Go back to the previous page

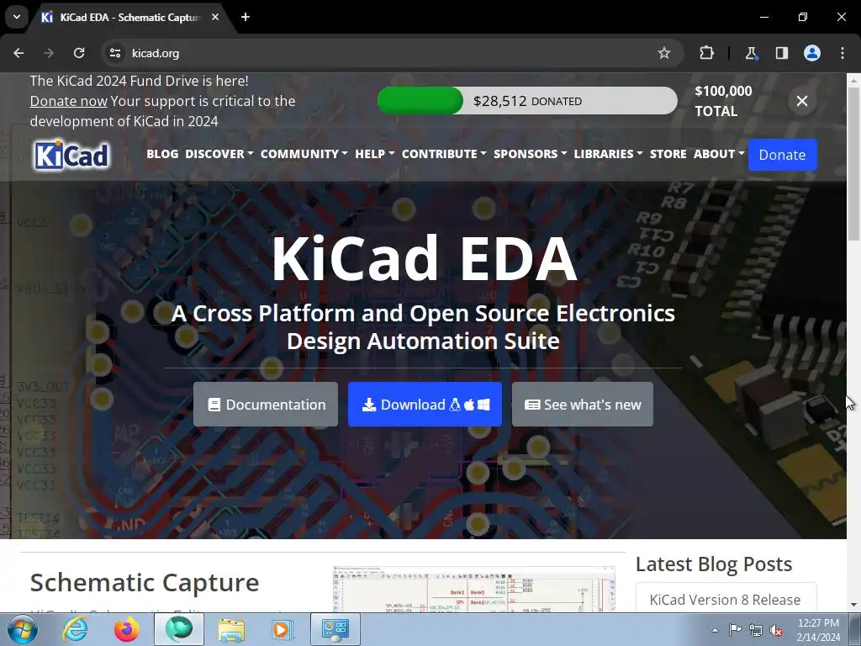point(18,53)
